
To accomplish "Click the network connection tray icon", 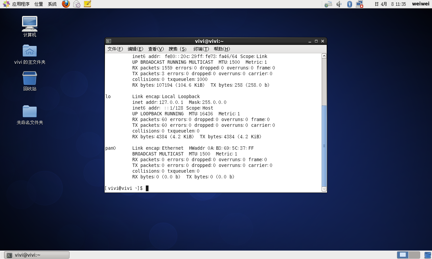I will pyautogui.click(x=359, y=4).
